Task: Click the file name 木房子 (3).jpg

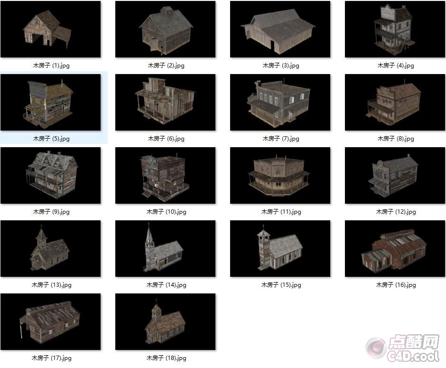Action: 281,66
